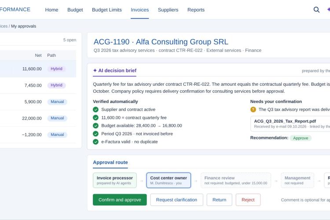Click the Manual badge on 5,900.00 row
Viewport: 330px width, 220px height.
pos(57,102)
